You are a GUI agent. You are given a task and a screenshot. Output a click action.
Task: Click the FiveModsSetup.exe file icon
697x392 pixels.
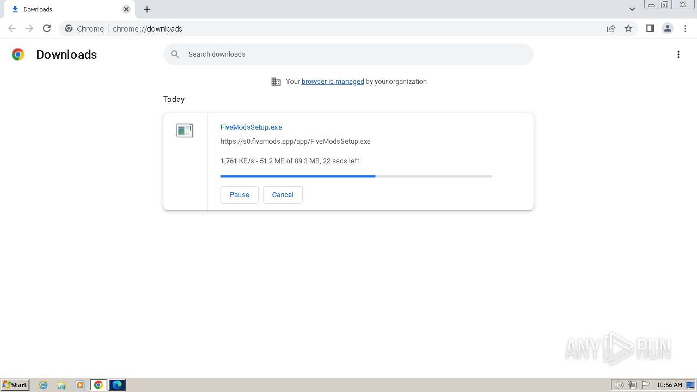[x=185, y=130]
